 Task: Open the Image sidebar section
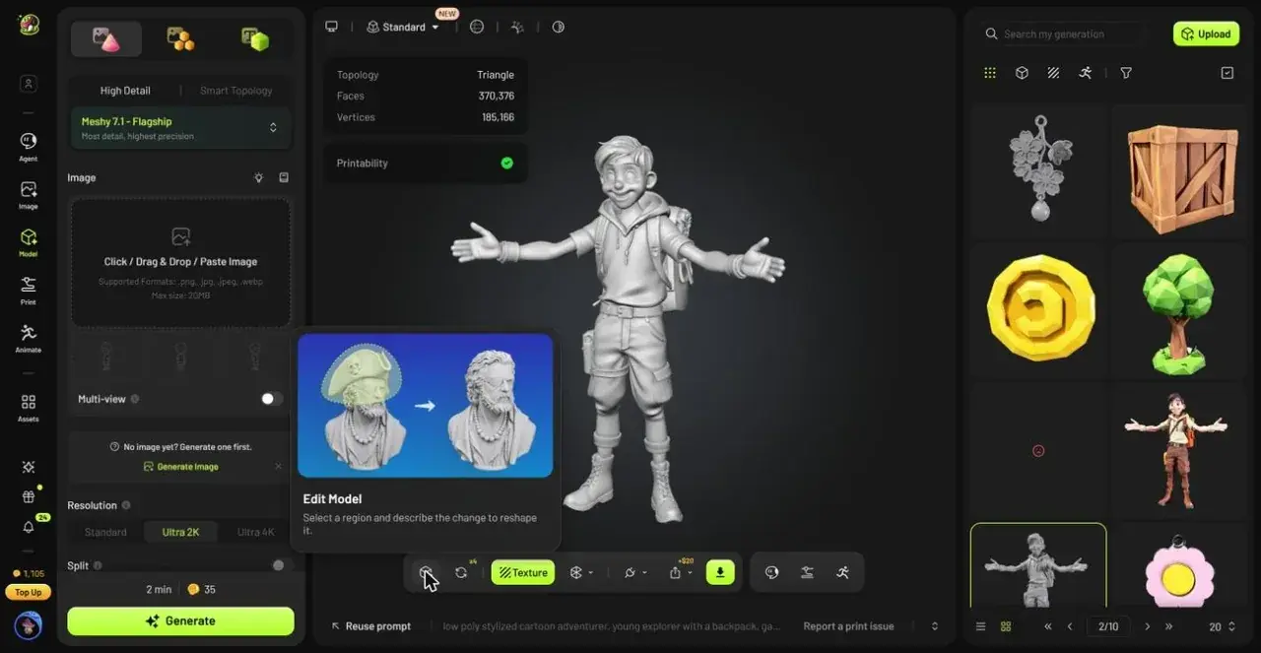tap(29, 194)
